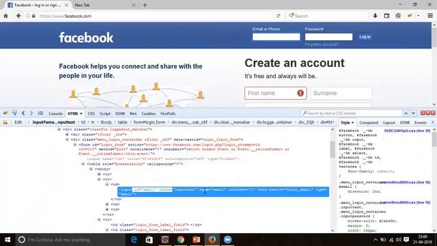Open the Net tab in Firebug
Image resolution: width=437 pixels, height=246 pixels.
point(133,113)
